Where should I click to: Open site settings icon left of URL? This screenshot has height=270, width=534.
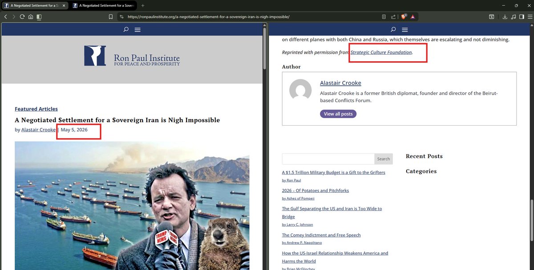coord(121,17)
